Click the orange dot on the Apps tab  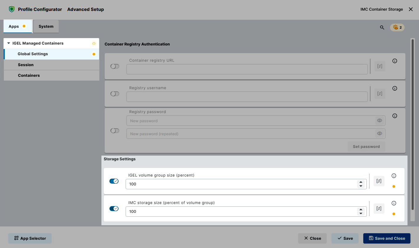[x=24, y=26]
